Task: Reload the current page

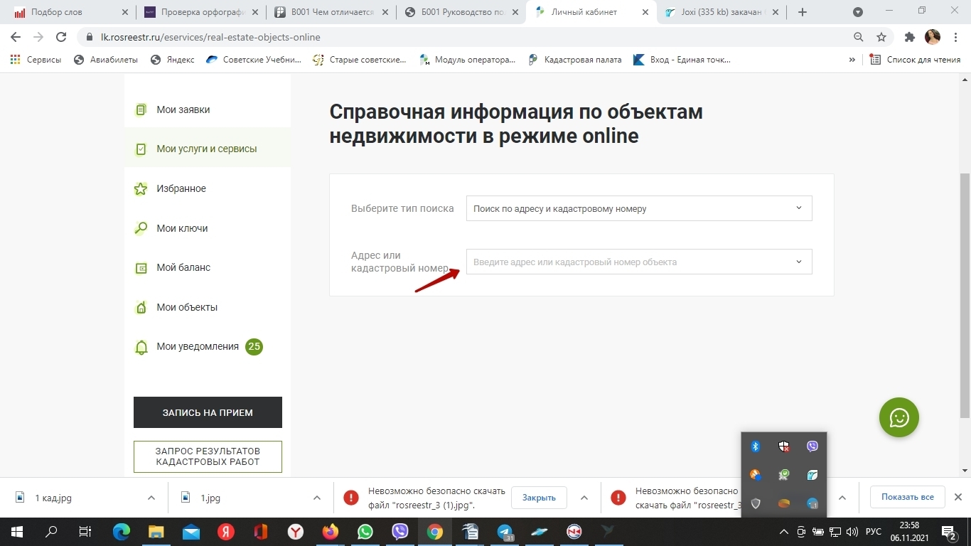Action: click(61, 37)
